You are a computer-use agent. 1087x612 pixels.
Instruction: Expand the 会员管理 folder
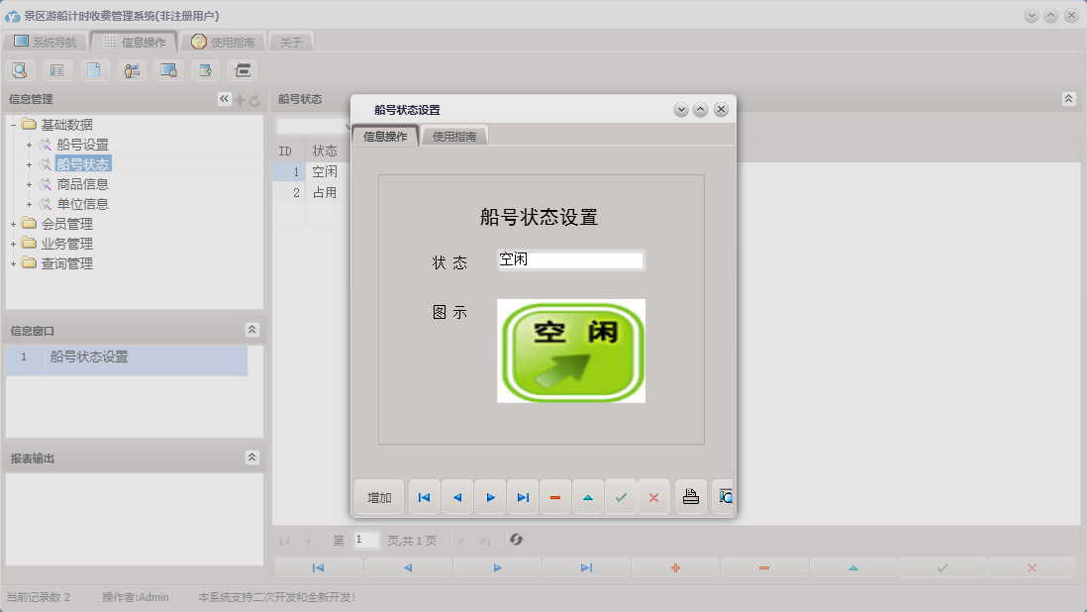pyautogui.click(x=12, y=223)
